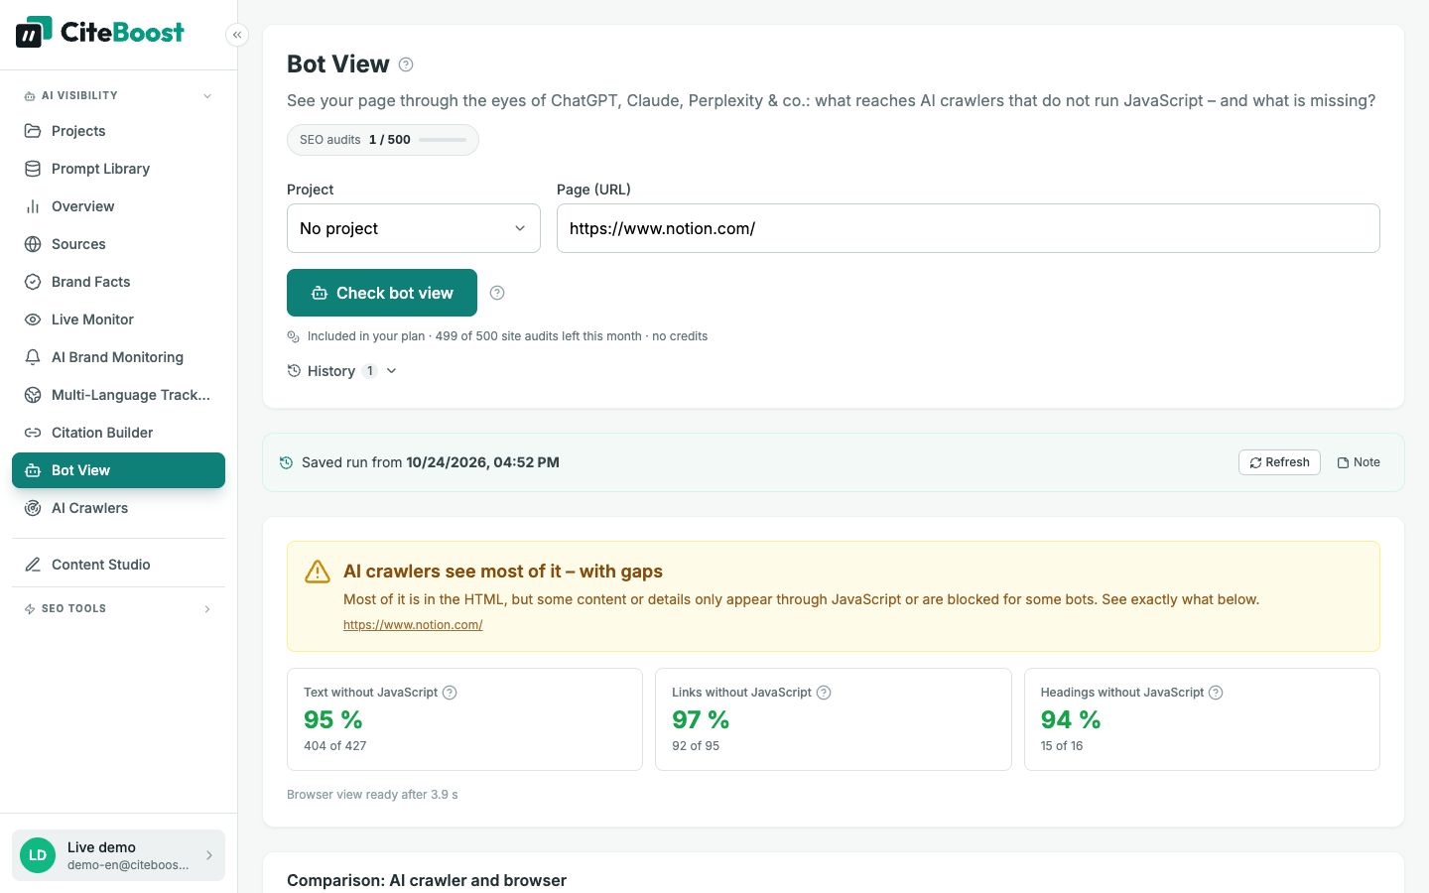The image size is (1429, 893).
Task: Open Live Monitor page
Action: [118, 319]
